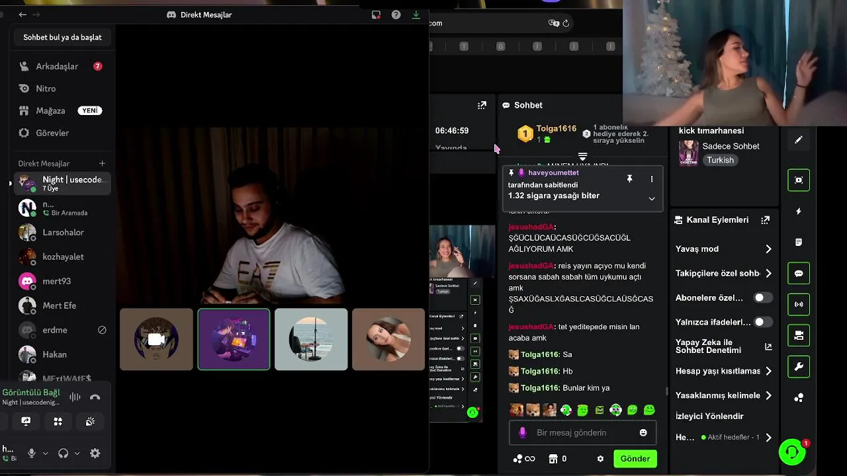Click the purple microphone icon in chat box

click(x=522, y=432)
